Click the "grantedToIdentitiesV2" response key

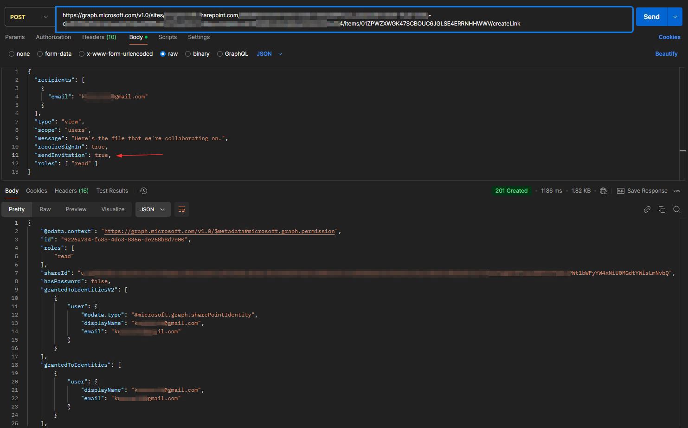79,290
